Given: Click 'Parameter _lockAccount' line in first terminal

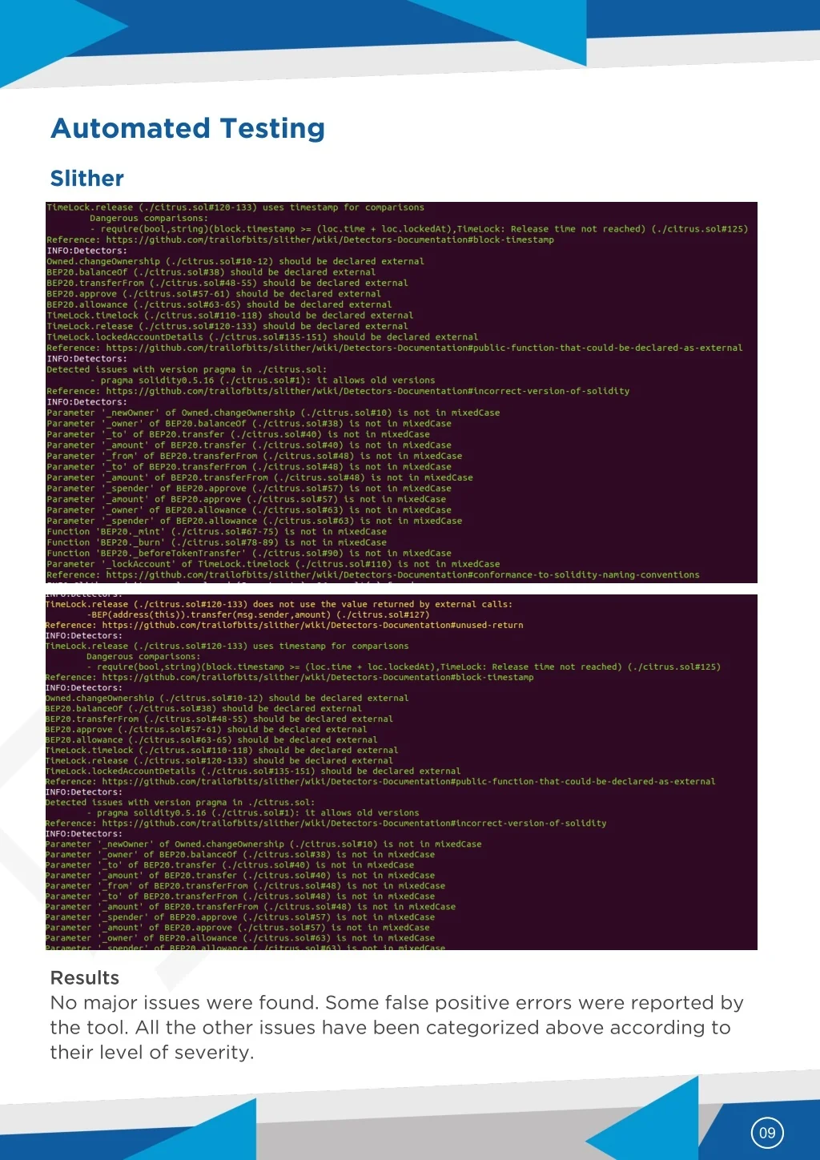Looking at the screenshot, I should (273, 564).
